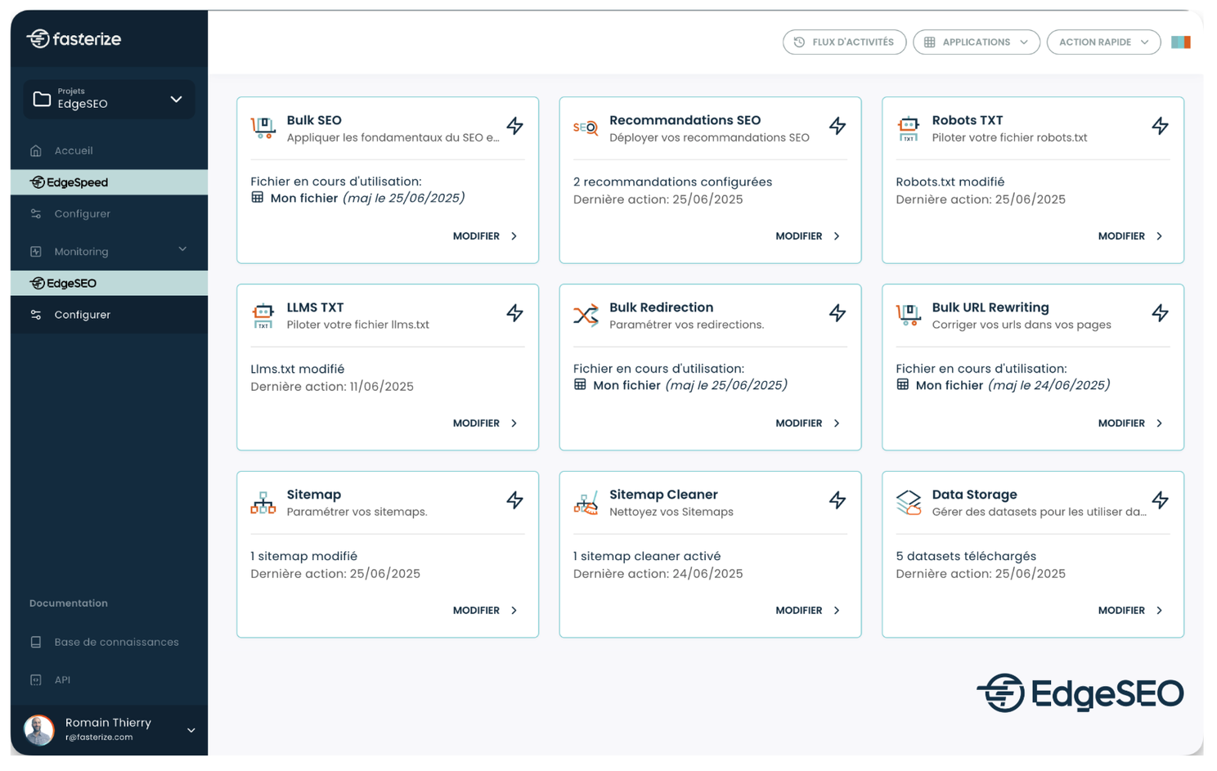Viewport: 1217px width, 771px height.
Task: Open the Action Rapide dropdown
Action: pyautogui.click(x=1102, y=43)
